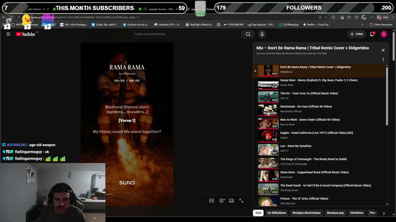Open the Guitar Tabs bookmark
This screenshot has height=222, width=396.
105,25
